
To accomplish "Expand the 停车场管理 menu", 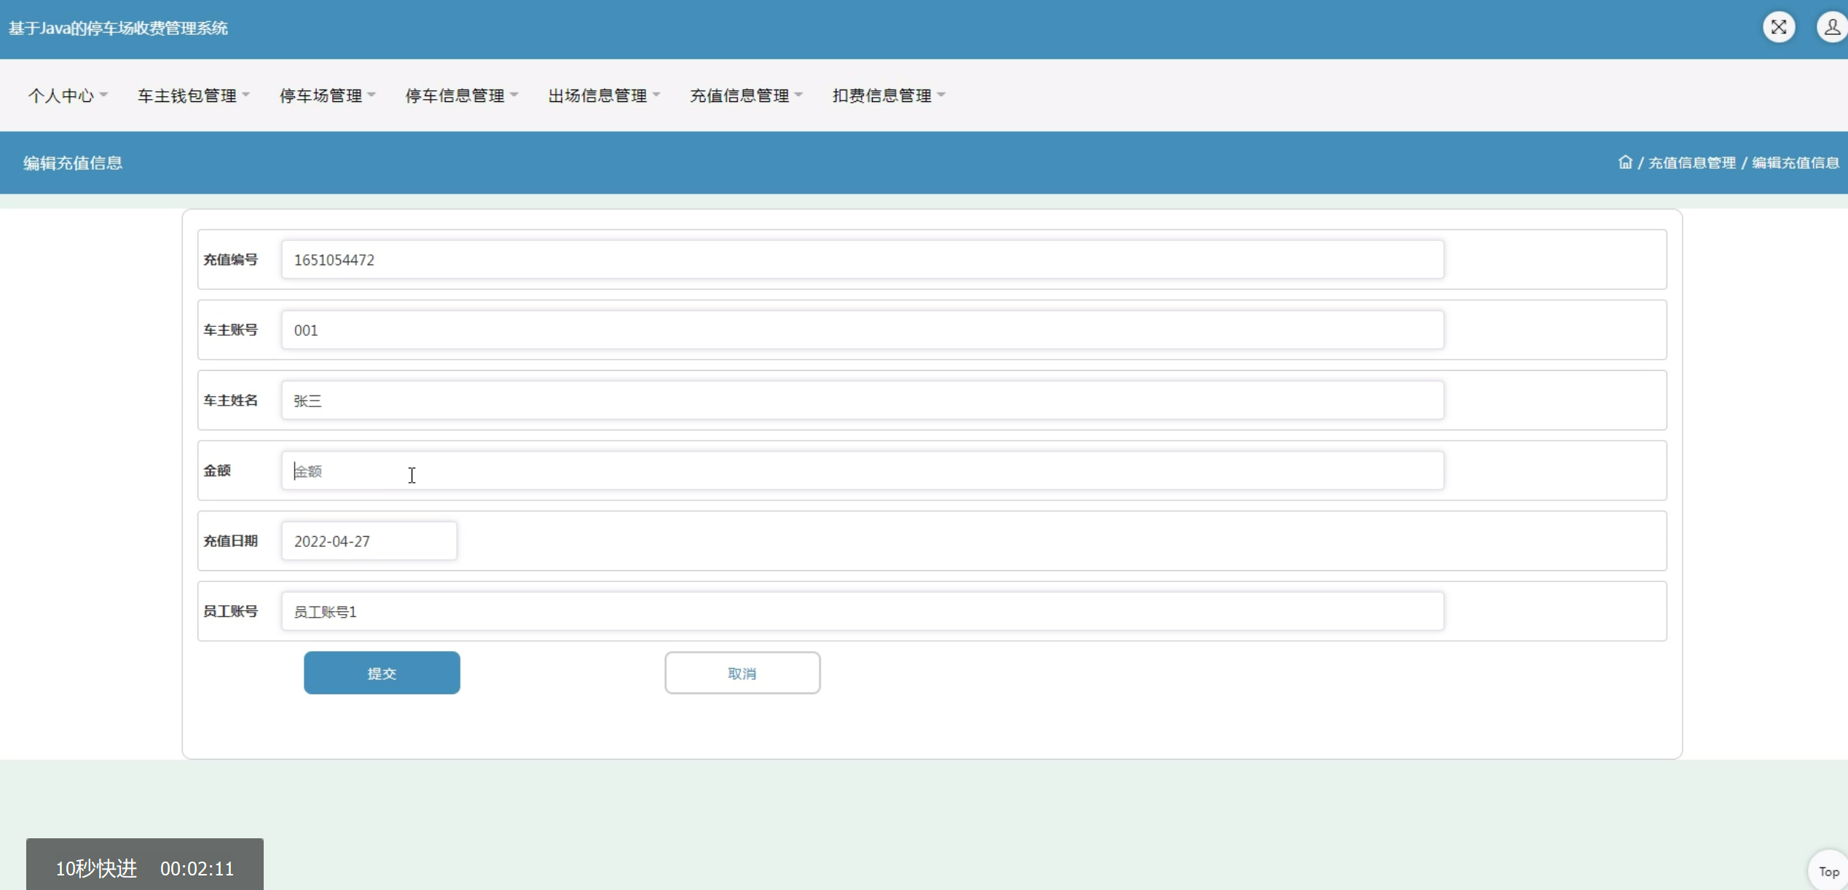I will click(328, 95).
